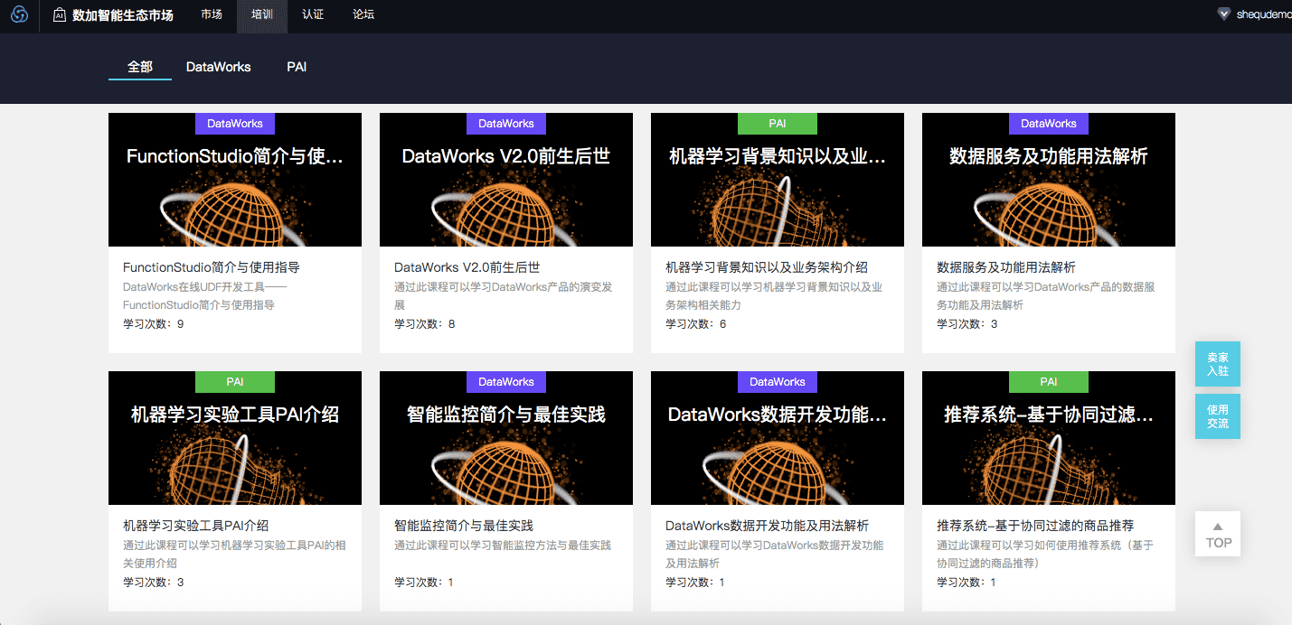The height and width of the screenshot is (625, 1292).
Task: Open 智能监控简介与最佳实践 course thumbnail
Action: pos(506,438)
